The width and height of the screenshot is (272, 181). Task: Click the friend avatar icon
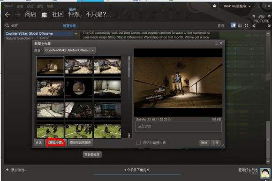(x=265, y=173)
